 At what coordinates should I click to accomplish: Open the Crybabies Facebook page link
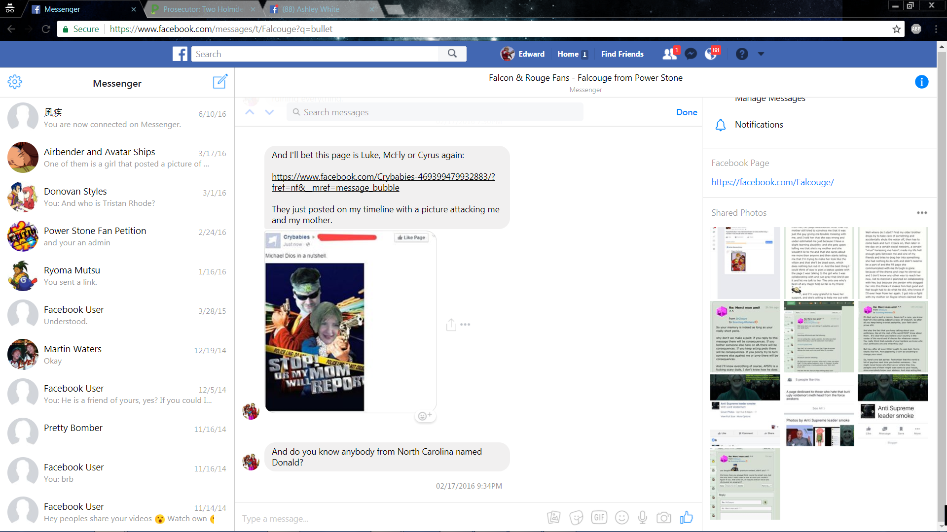(383, 182)
